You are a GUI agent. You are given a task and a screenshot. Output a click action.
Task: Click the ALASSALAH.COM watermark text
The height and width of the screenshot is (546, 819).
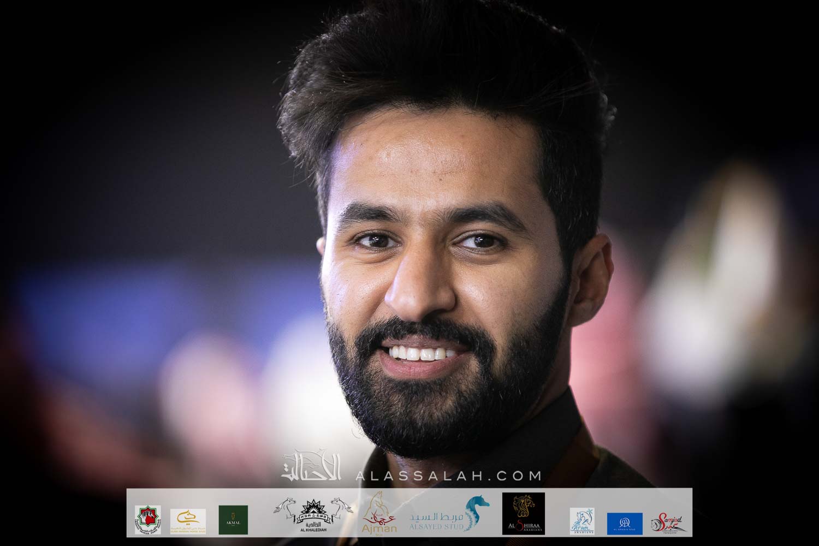(448, 476)
